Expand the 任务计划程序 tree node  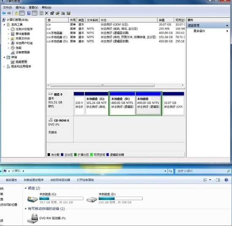tap(8, 29)
